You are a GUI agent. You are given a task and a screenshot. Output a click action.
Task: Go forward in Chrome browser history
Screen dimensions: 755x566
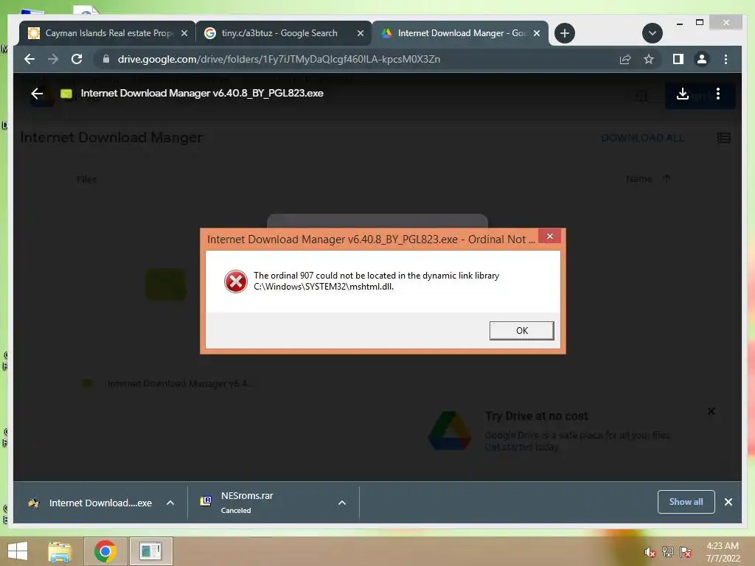point(53,59)
